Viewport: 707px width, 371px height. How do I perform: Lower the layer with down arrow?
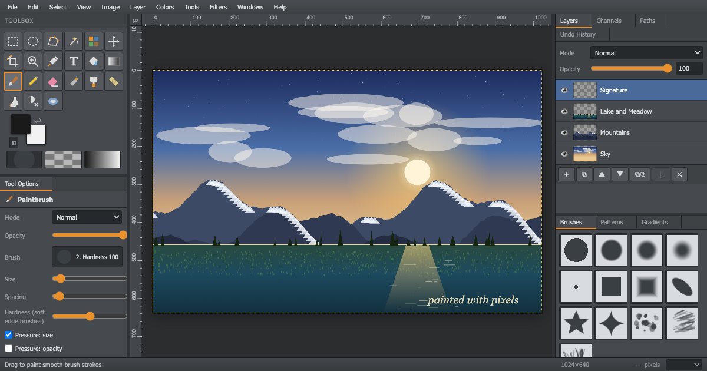tap(620, 174)
